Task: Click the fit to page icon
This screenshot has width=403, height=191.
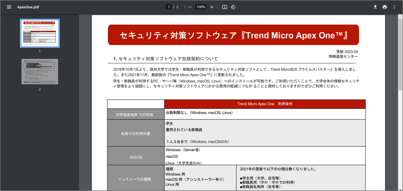Action: [x=225, y=7]
